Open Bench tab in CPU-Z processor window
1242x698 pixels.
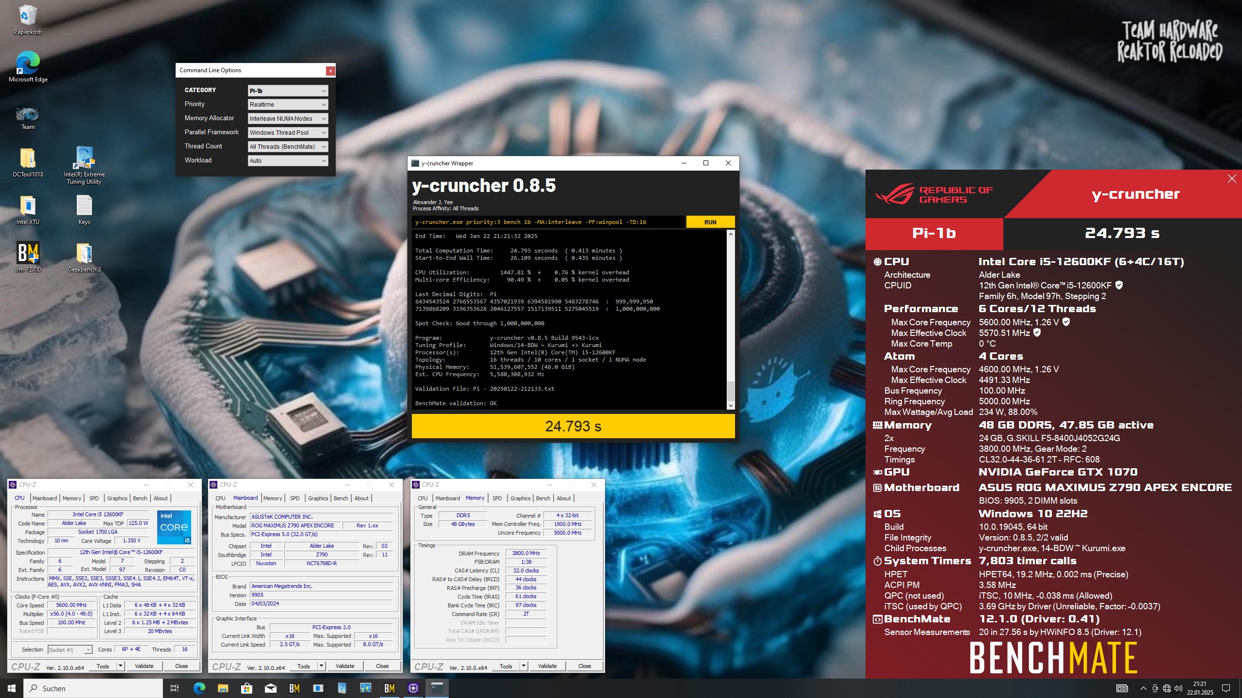(x=140, y=498)
